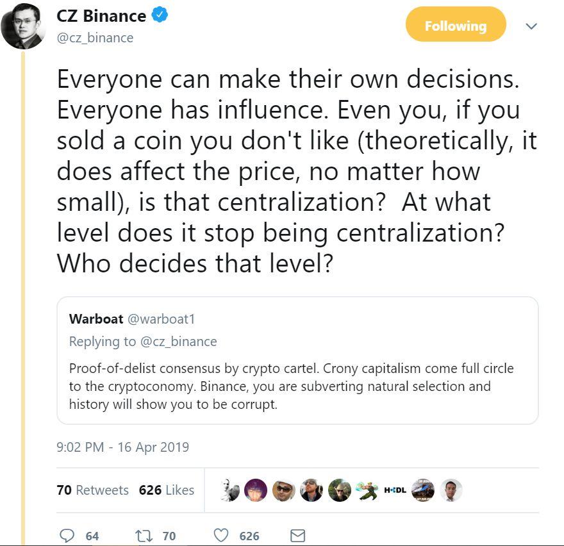564x546 pixels.
Task: Toggle the yellow Following button
Action: [x=456, y=26]
